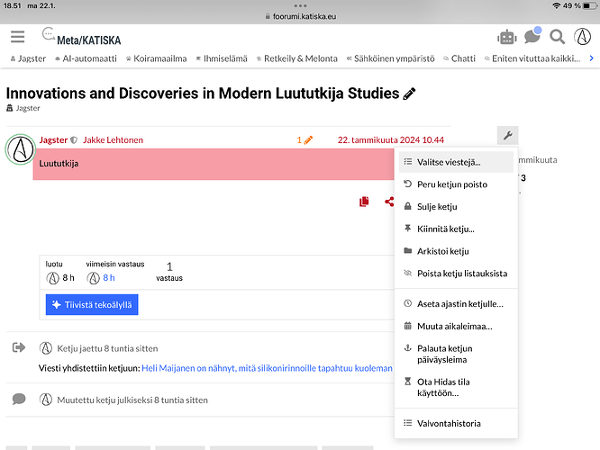
Task: Select Valitse viestejä menu entry
Action: [x=456, y=162]
